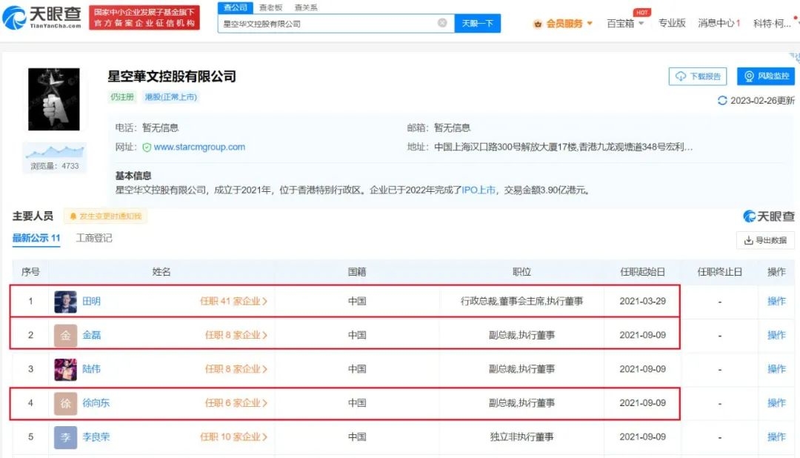Click 金磊's avatar icon
This screenshot has width=800, height=458.
point(65,336)
